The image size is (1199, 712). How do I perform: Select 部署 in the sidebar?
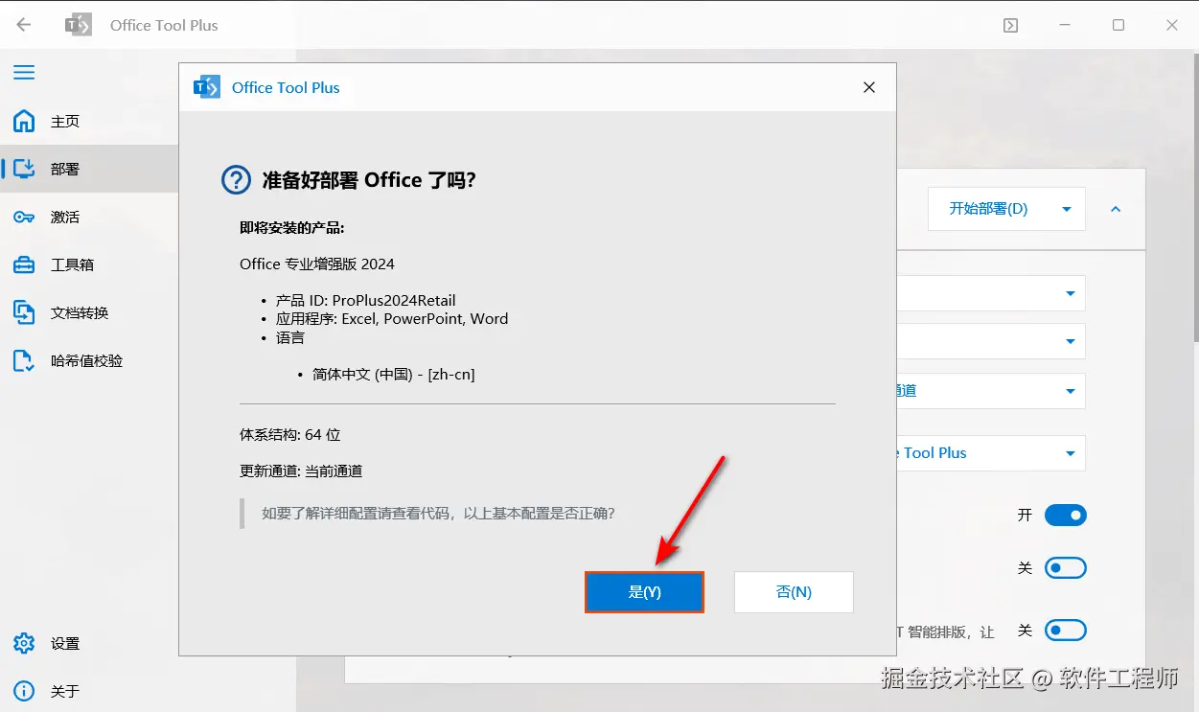pyautogui.click(x=89, y=170)
